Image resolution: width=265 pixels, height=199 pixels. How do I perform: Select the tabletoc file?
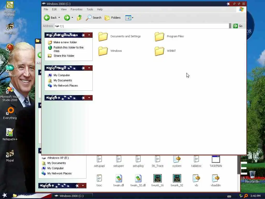196,162
